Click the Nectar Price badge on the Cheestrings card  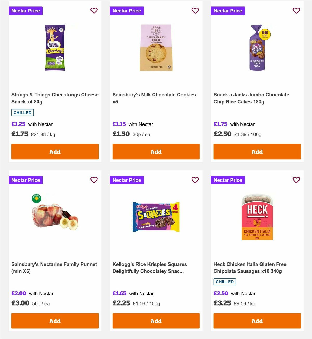pyautogui.click(x=25, y=11)
